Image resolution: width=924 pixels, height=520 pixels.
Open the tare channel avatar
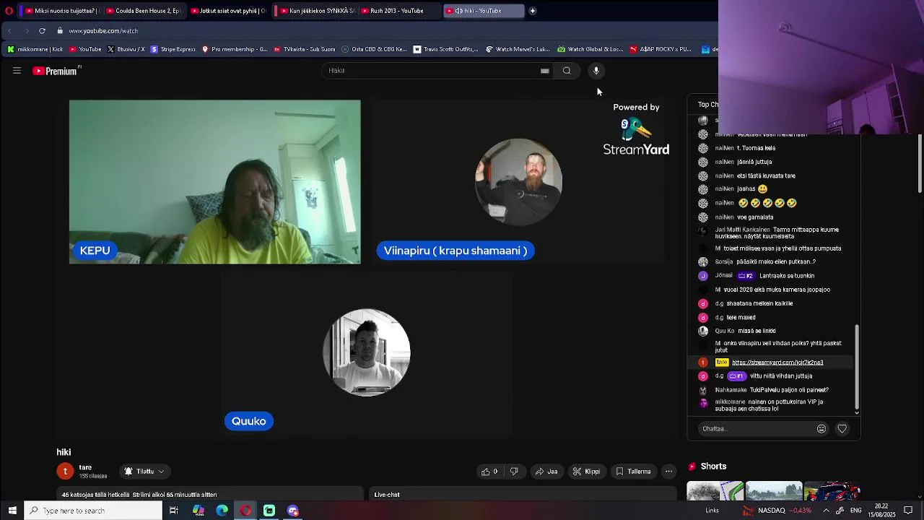pos(65,472)
